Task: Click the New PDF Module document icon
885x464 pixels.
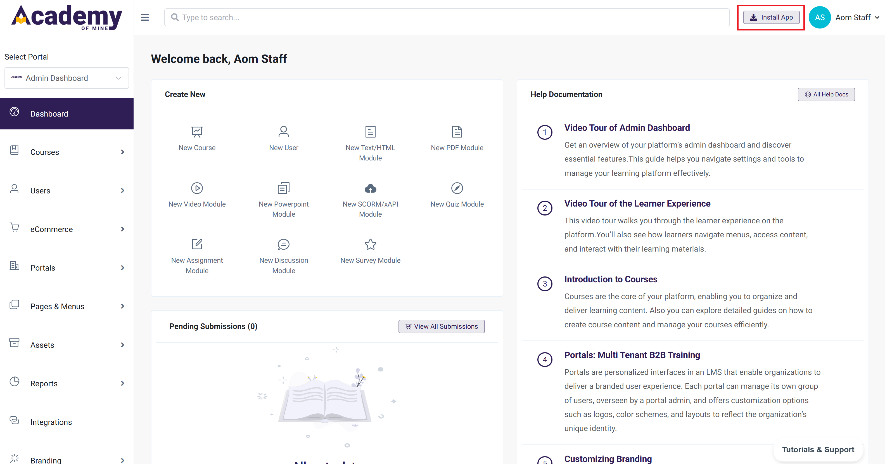Action: coord(457,132)
